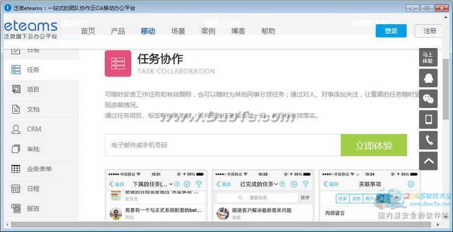Click the 注册 button
The width and height of the screenshot is (453, 232).
(x=429, y=31)
